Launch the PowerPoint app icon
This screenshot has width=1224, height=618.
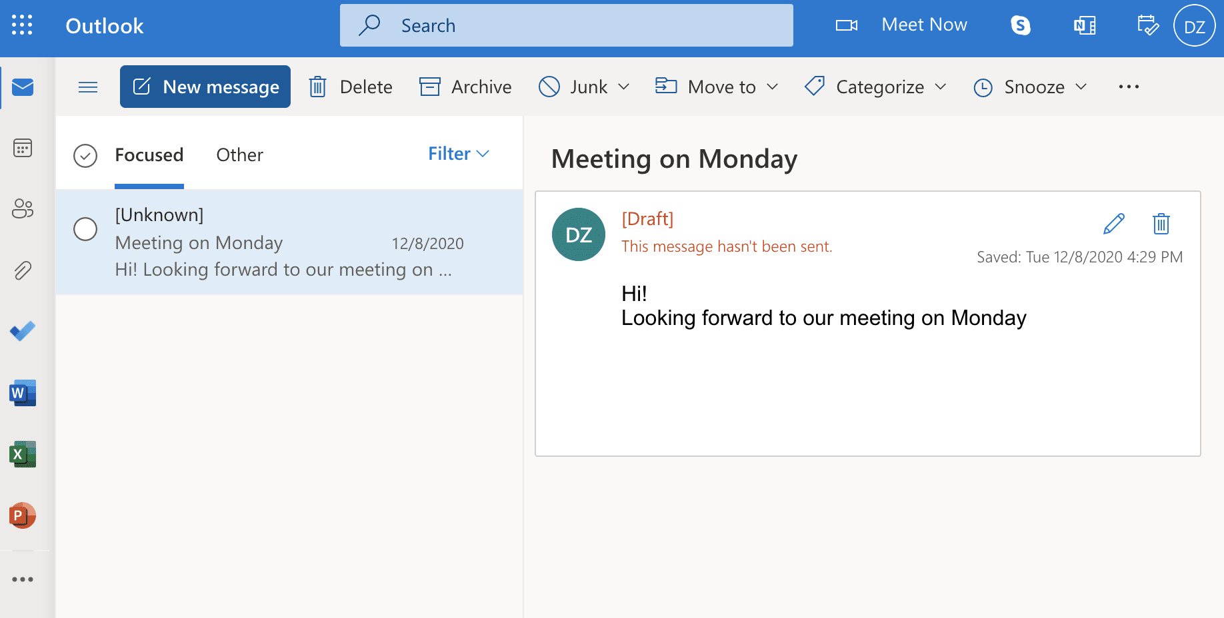(x=23, y=515)
